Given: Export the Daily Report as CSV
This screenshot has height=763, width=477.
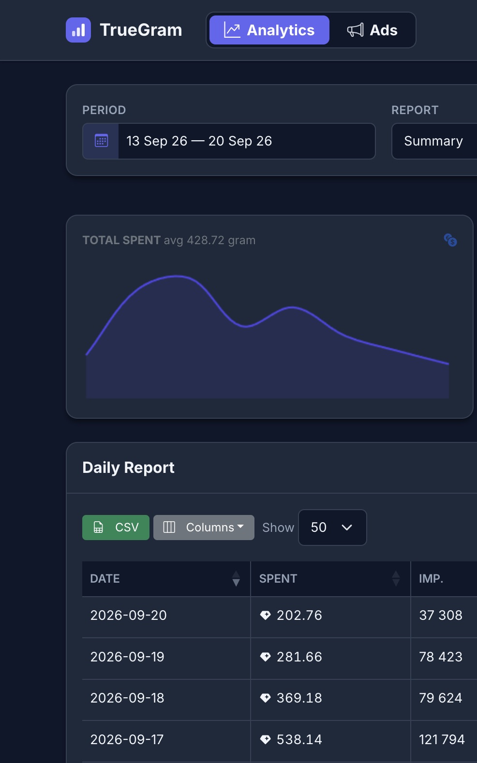Looking at the screenshot, I should 116,528.
